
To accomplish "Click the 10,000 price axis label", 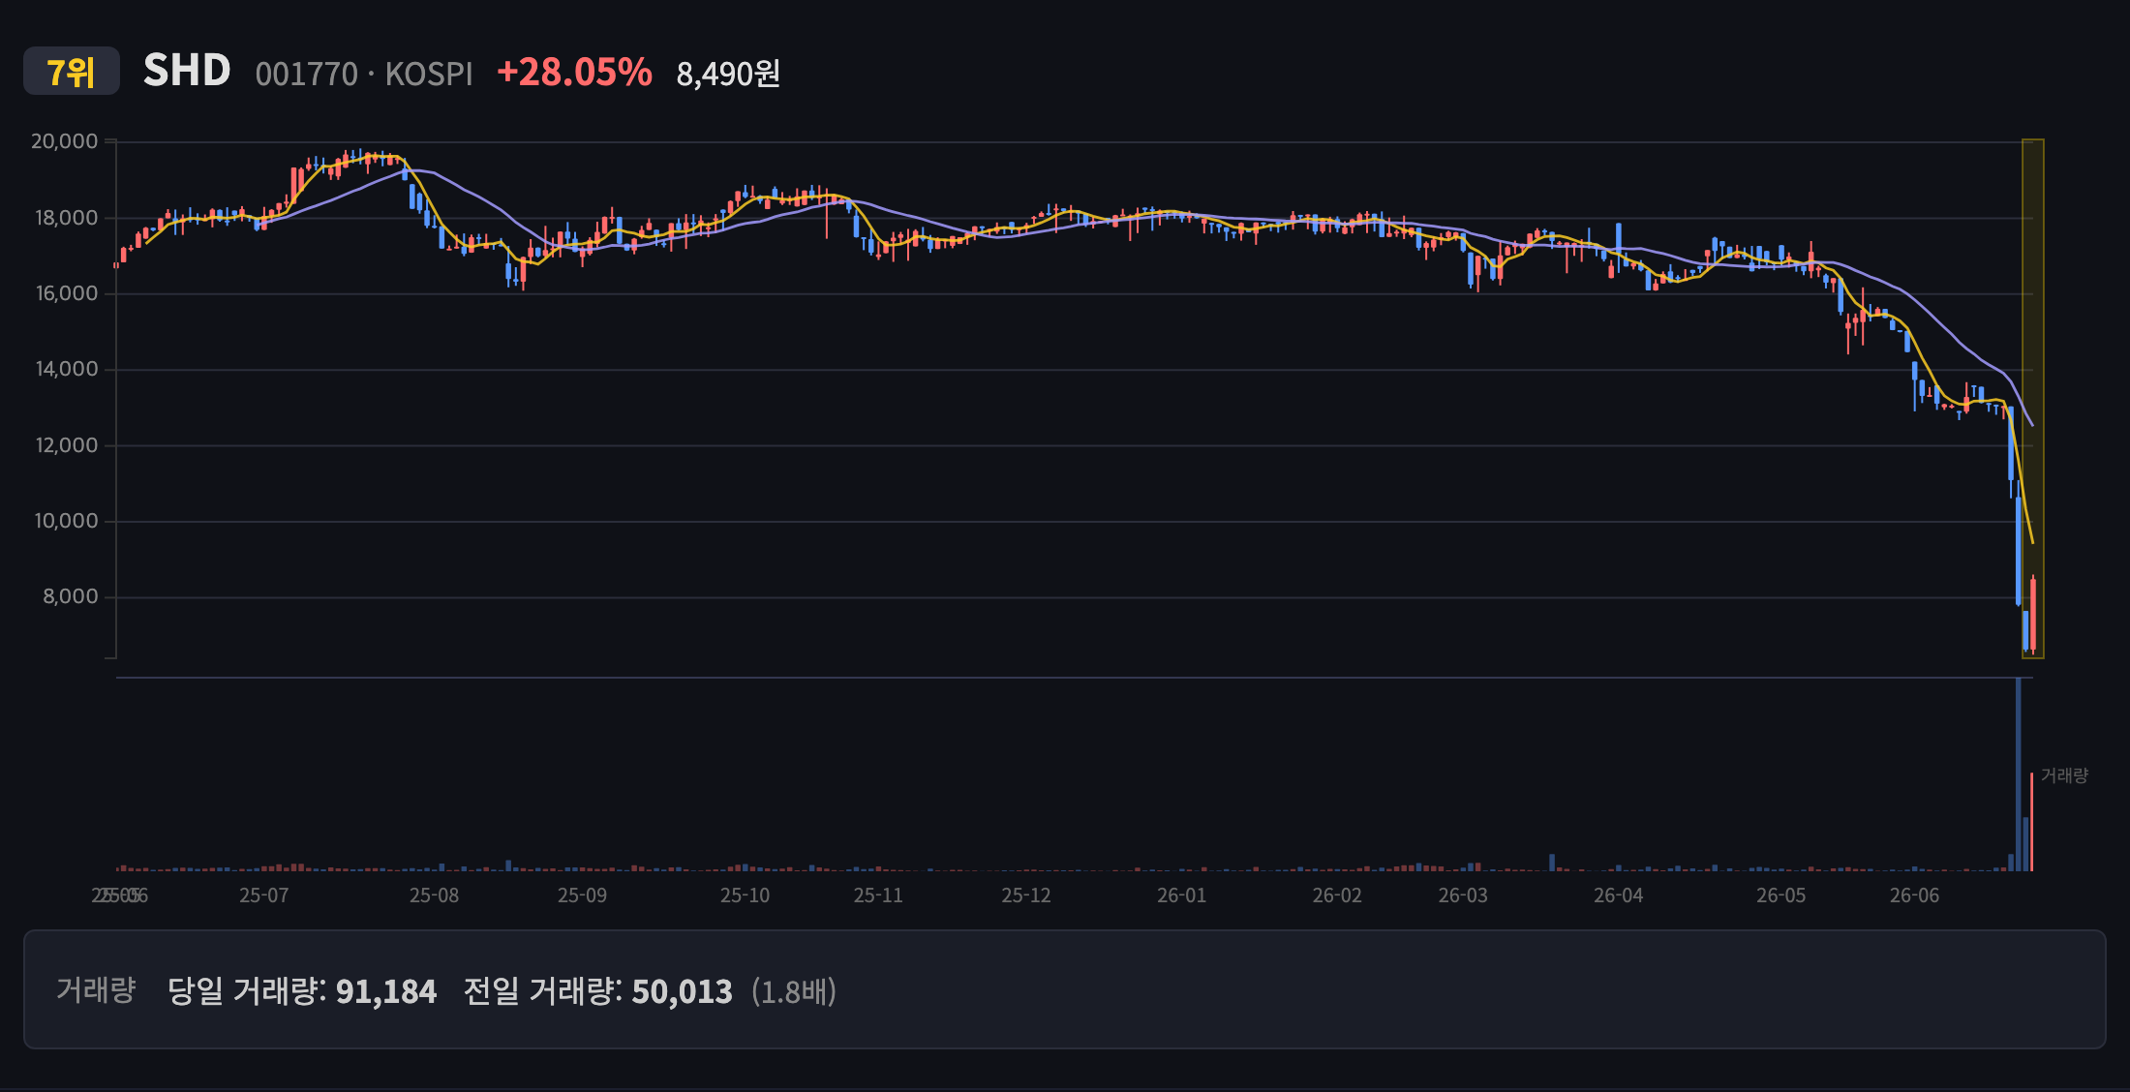I will point(67,521).
